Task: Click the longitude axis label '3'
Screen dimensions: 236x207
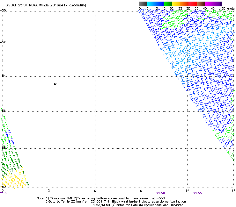Action: (49, 191)
